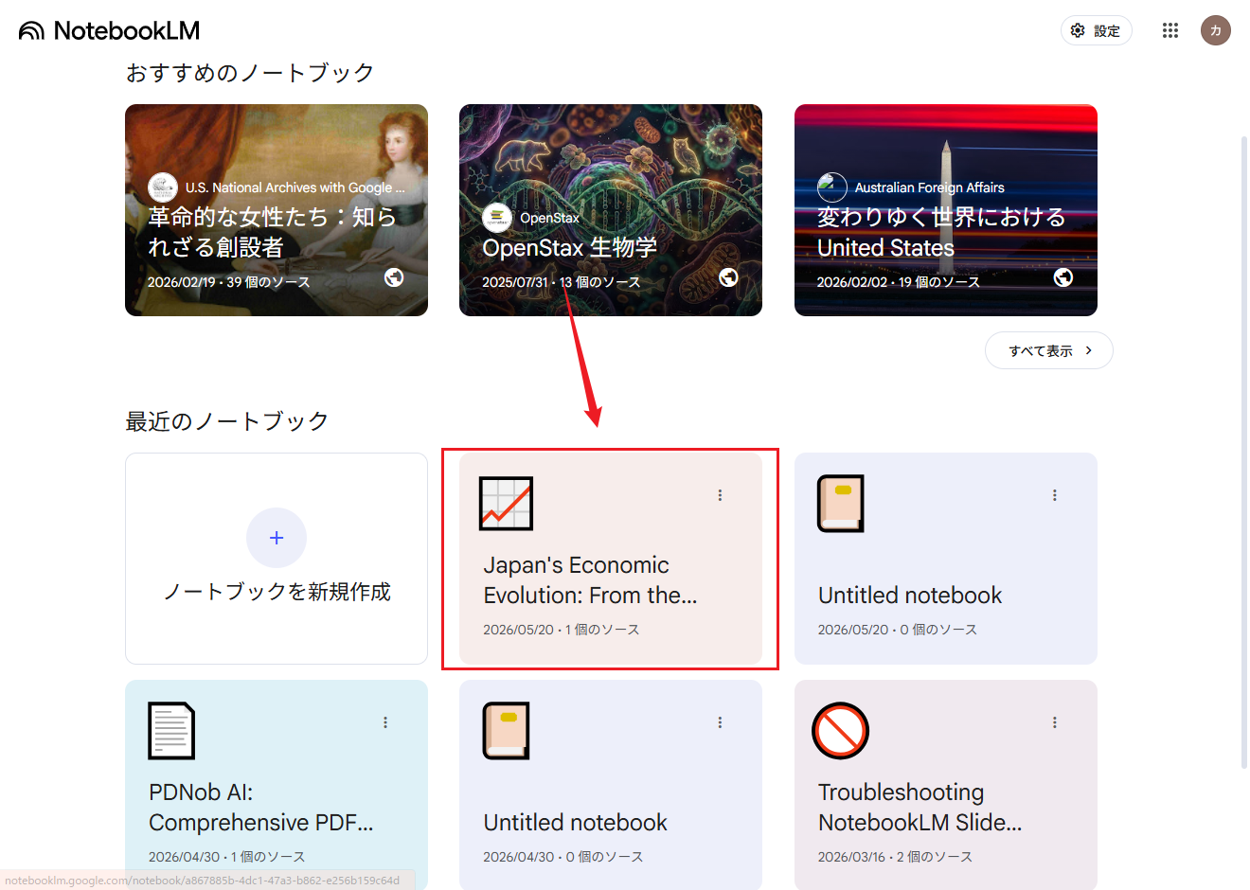Click prohibited sign icon on Troubleshooting card
1250x890 pixels.
(x=841, y=730)
